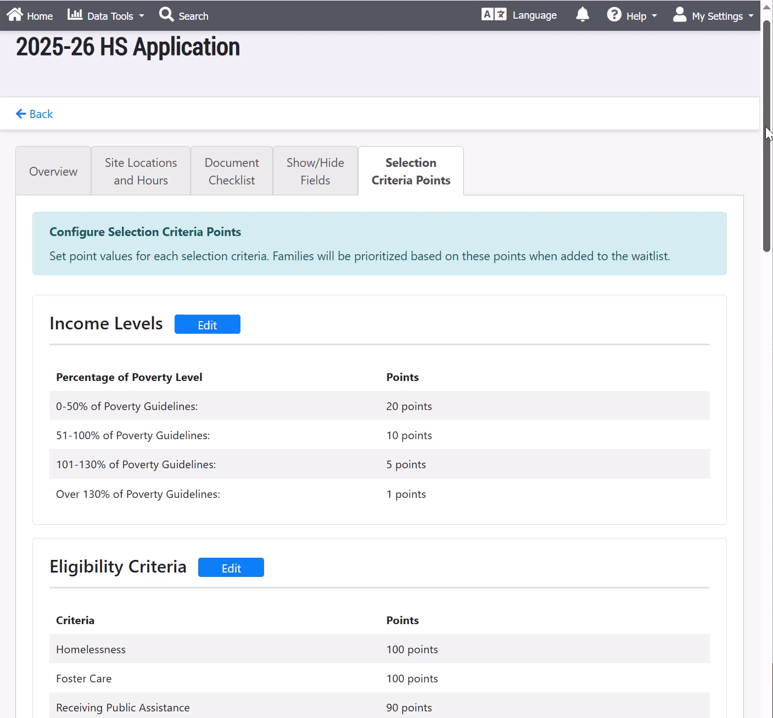
Task: Click '0-50% of Poverty Guidelines:' row label
Action: [127, 406]
